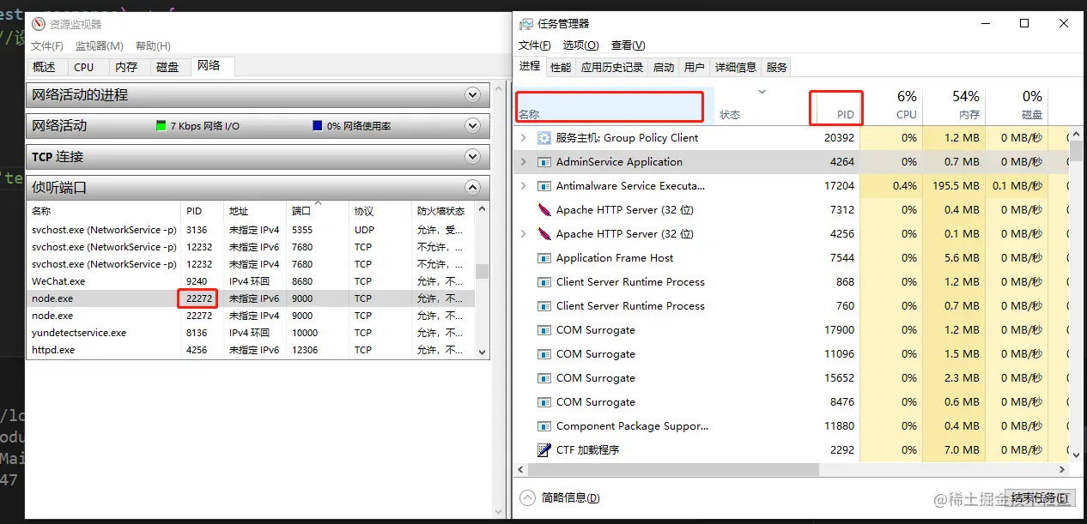Viewport: 1087px width, 524px height.
Task: Sort the listening ports by the 地址 column
Action: coord(255,211)
